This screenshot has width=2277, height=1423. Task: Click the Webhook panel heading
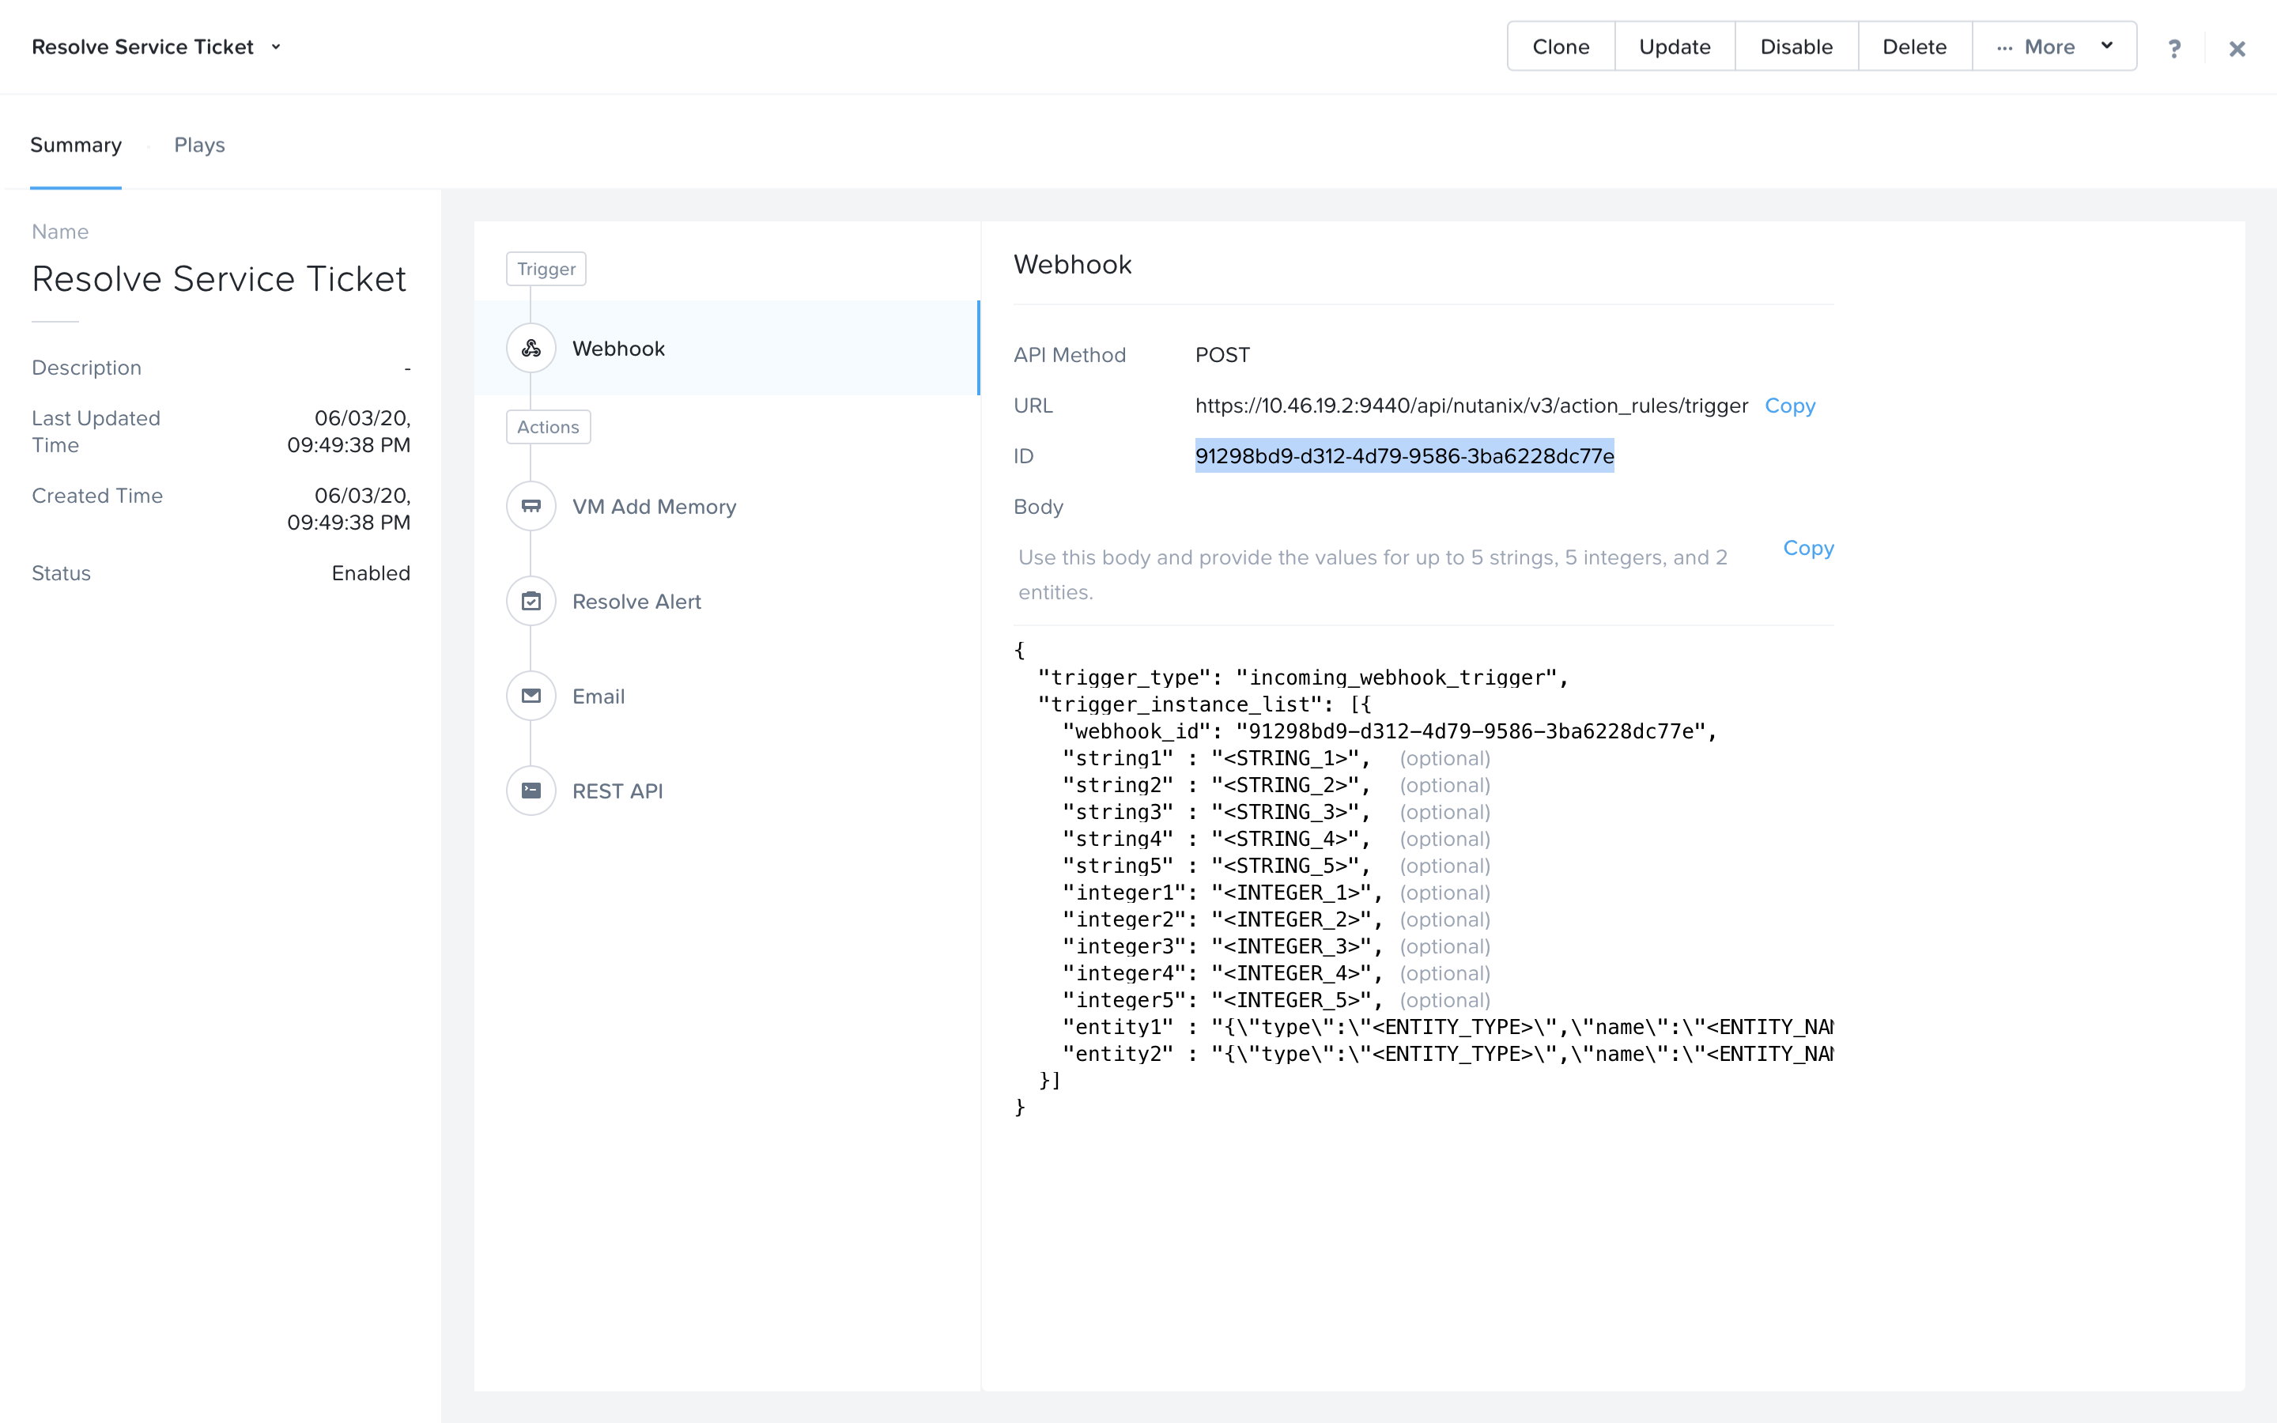[1073, 265]
